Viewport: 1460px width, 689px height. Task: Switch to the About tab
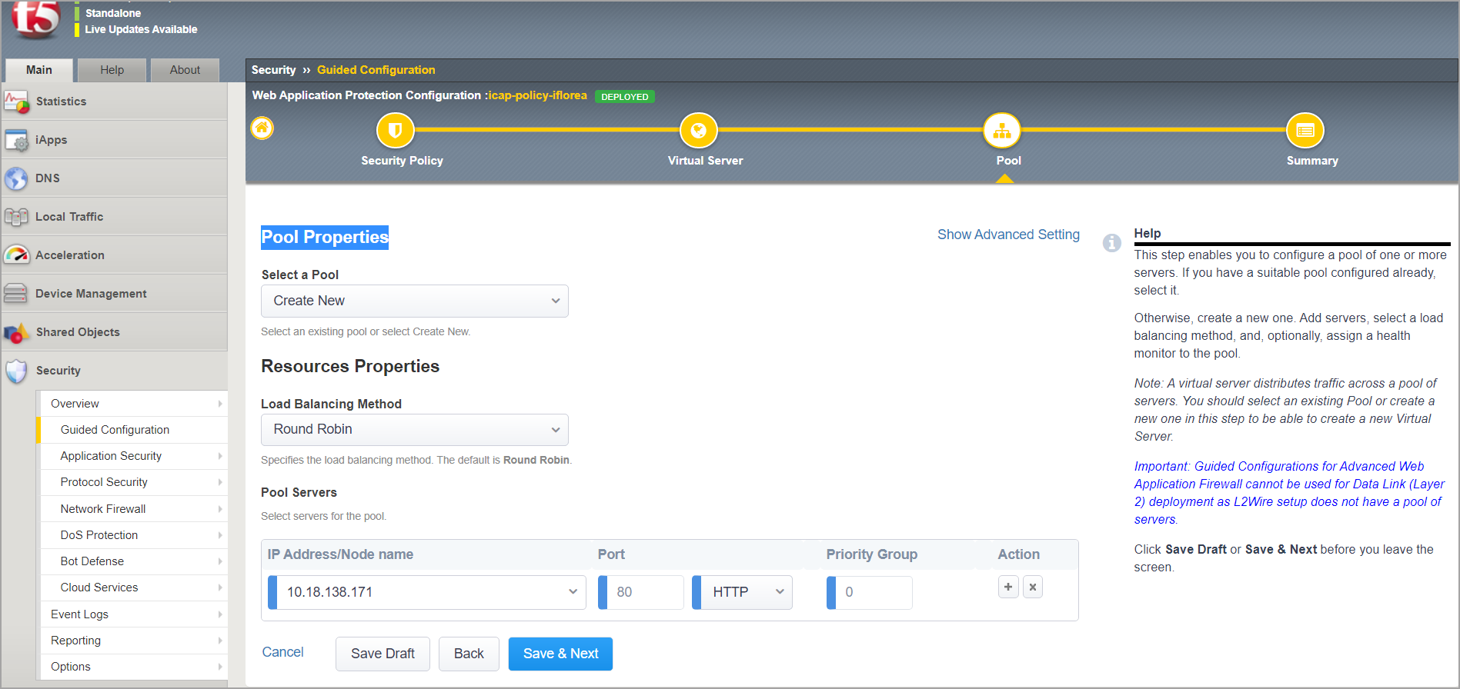pyautogui.click(x=185, y=70)
